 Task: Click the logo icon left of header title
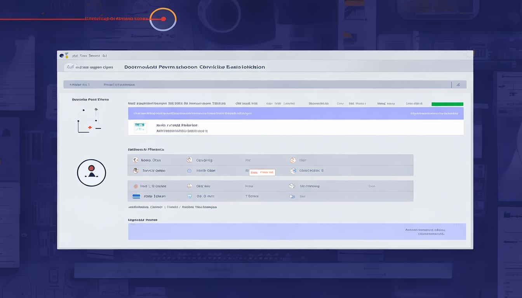click(70, 67)
